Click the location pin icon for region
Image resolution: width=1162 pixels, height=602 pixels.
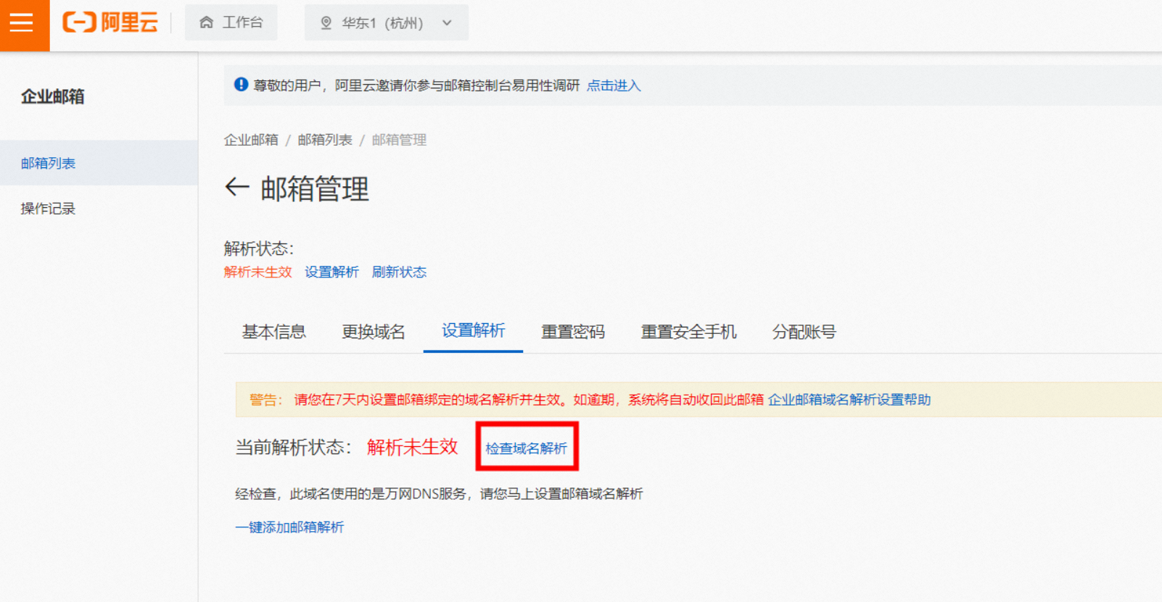(326, 23)
